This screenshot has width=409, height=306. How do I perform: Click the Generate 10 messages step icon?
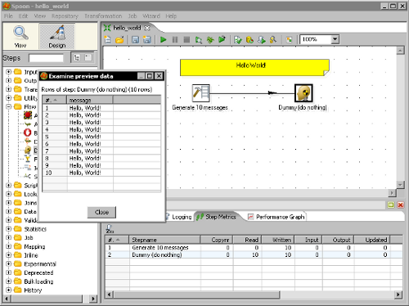[201, 93]
